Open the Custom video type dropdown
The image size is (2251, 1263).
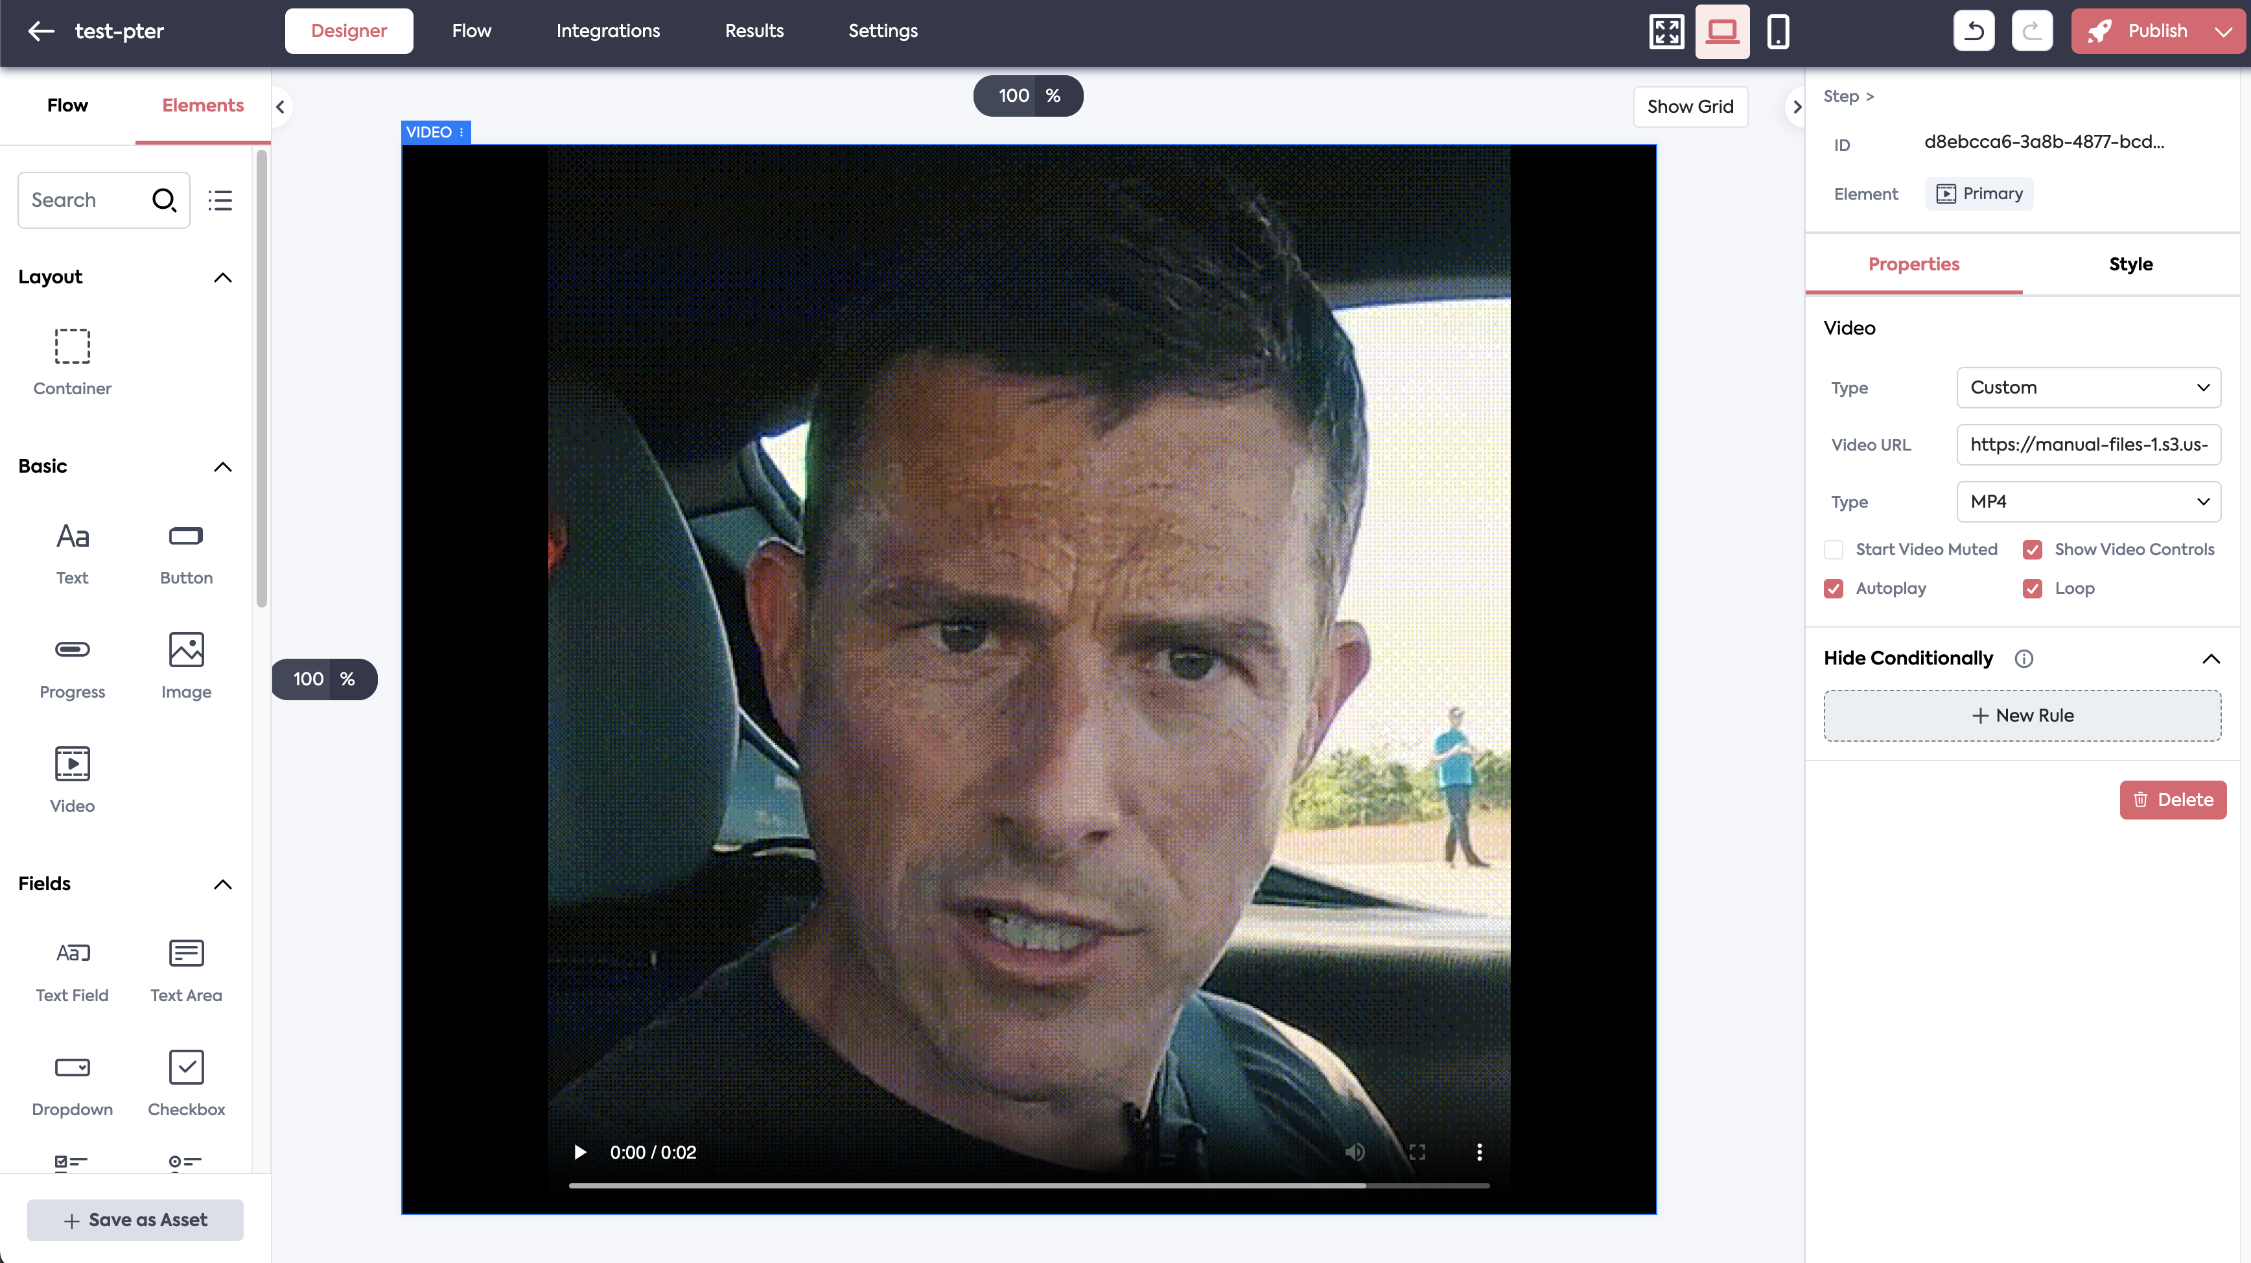(x=2088, y=388)
